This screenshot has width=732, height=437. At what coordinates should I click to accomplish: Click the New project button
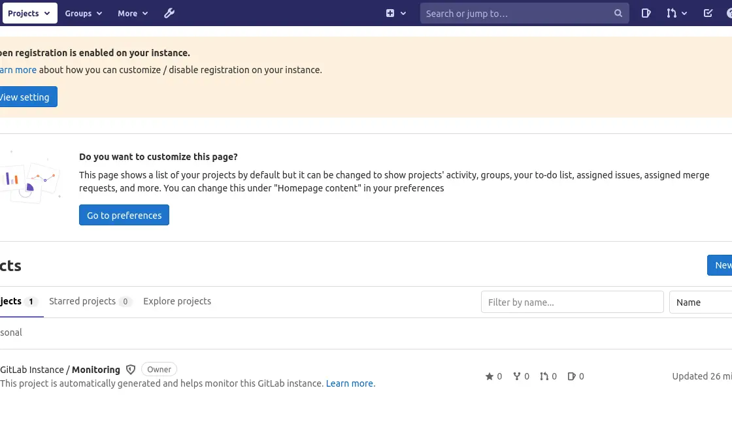tap(720, 265)
